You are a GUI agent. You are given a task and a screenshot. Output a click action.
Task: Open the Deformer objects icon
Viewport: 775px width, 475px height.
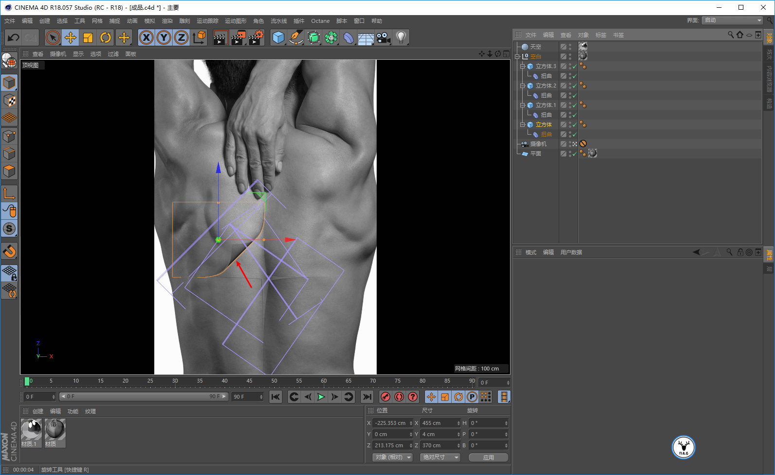click(349, 37)
